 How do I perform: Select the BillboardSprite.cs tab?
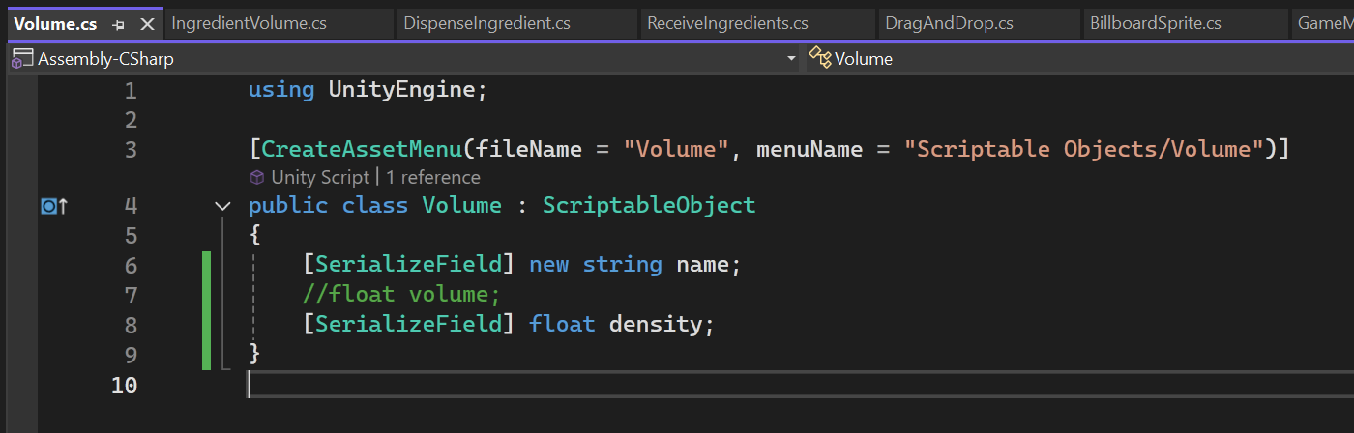click(1155, 23)
